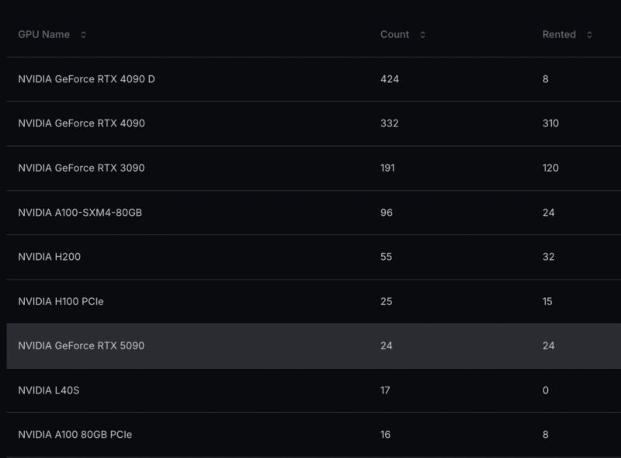Click rented value 0 for L40S

click(546, 390)
